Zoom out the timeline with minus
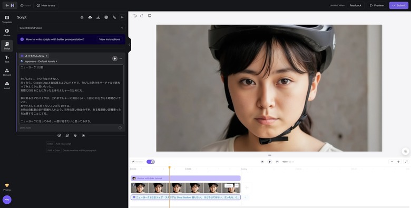 tap(392, 162)
